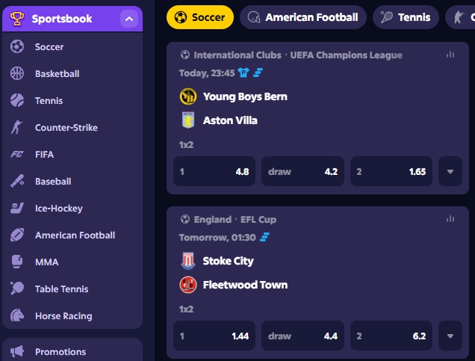475x361 pixels.
Task: Click the MMA glove icon
Action: pos(17,262)
